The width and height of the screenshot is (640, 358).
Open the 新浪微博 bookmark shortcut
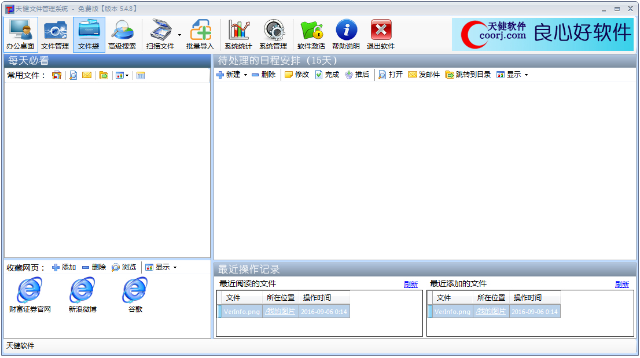click(82, 295)
